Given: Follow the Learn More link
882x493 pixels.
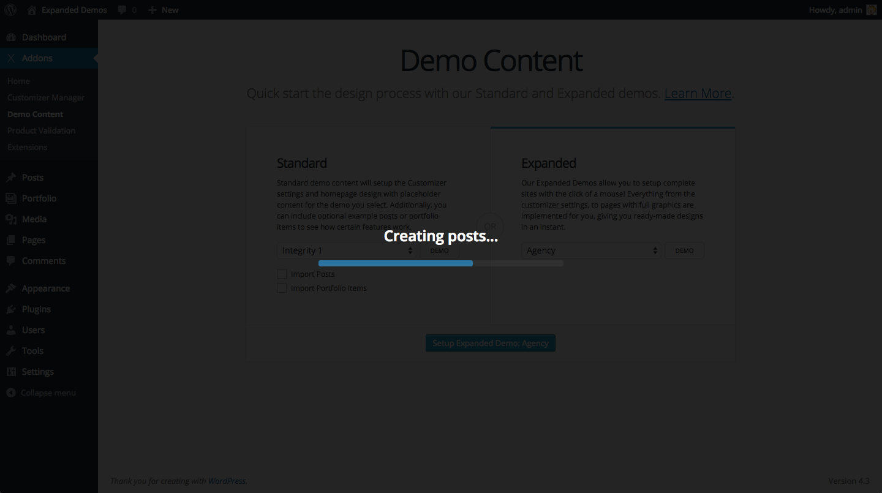Looking at the screenshot, I should click(x=698, y=93).
